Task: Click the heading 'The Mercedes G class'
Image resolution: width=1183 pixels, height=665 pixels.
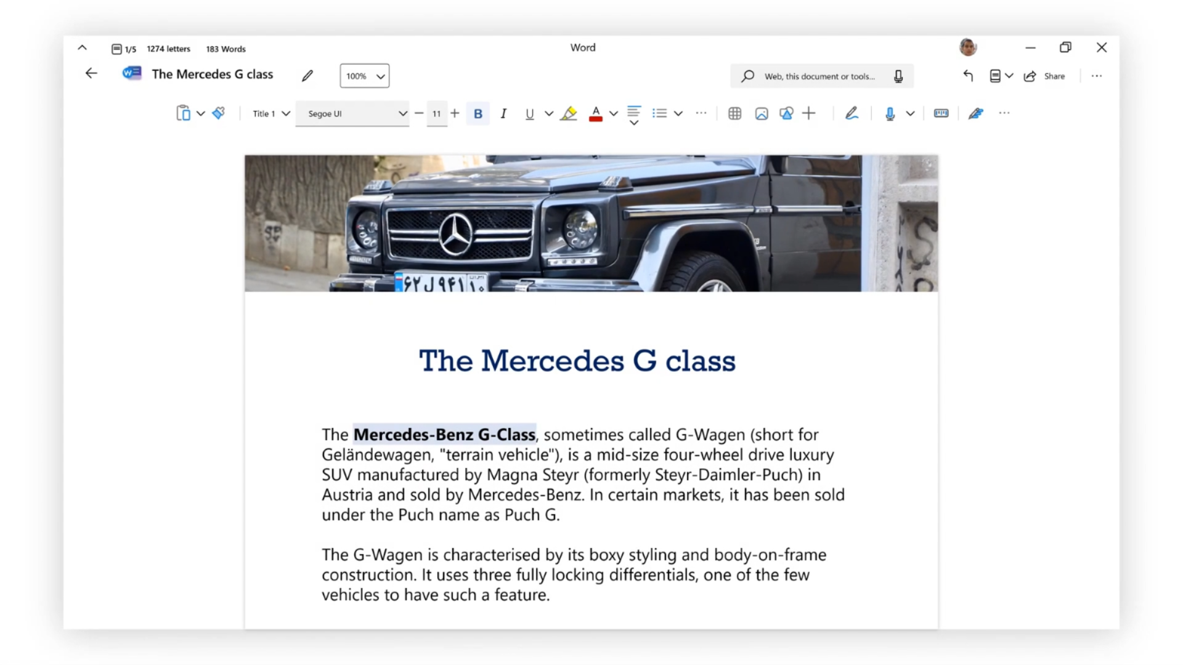Action: [577, 361]
